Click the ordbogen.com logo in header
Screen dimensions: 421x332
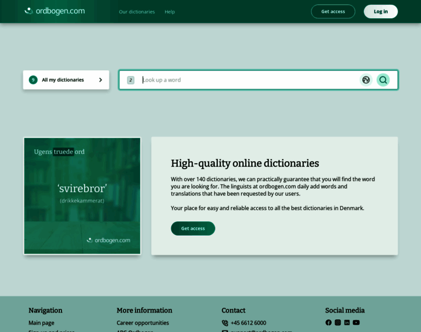tap(55, 11)
